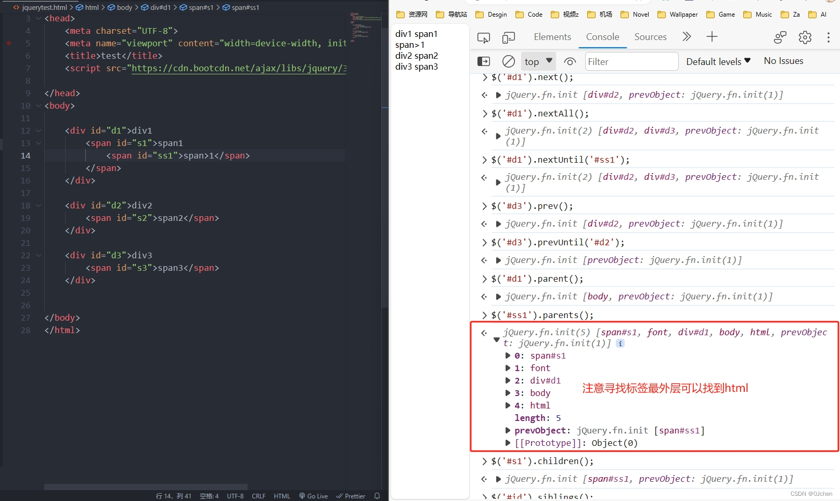The width and height of the screenshot is (840, 501).
Task: Open the 导航站 bookmark folder
Action: pyautogui.click(x=451, y=15)
